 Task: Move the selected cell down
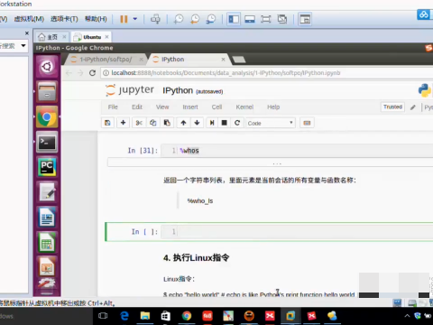(197, 123)
